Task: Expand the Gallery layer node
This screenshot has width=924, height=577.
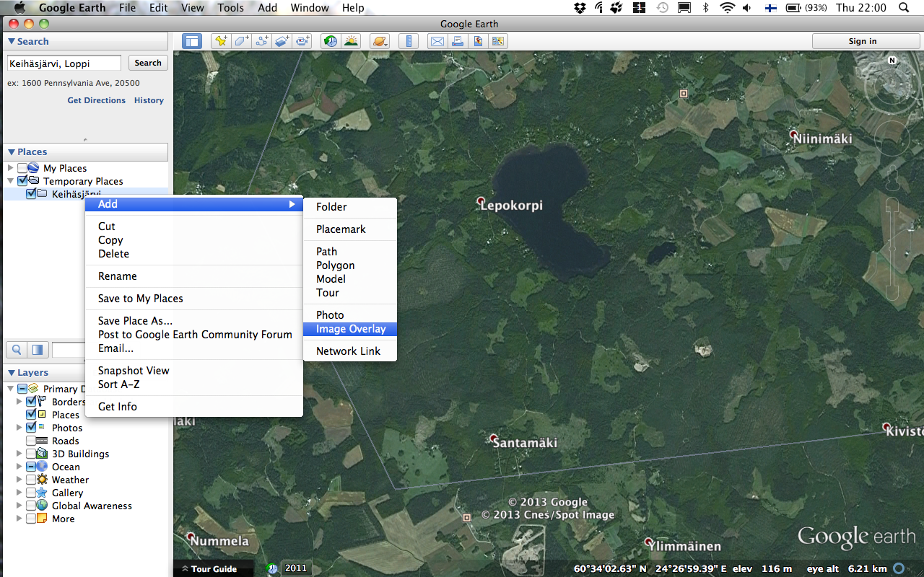Action: pyautogui.click(x=19, y=493)
